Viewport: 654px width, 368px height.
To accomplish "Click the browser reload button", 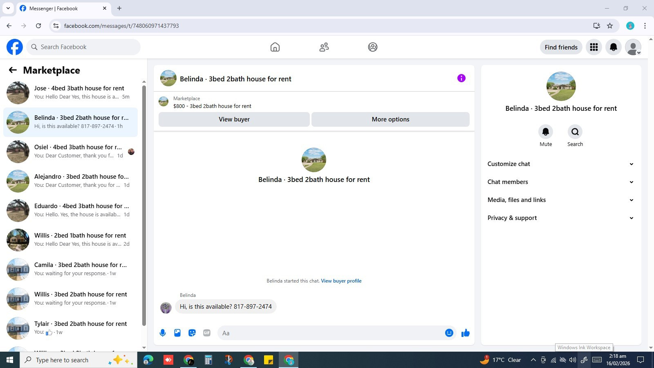I will tap(38, 26).
